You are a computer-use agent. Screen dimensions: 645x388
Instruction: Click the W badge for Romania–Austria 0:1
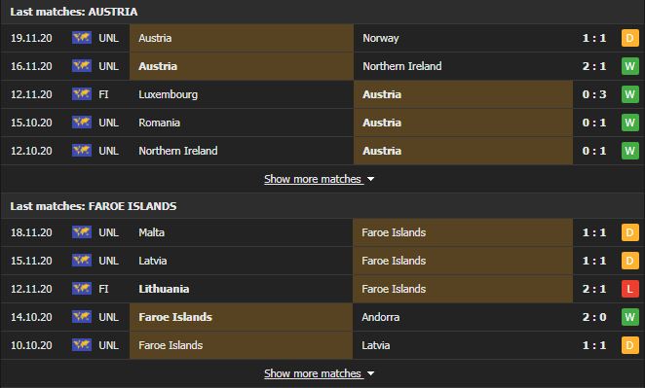click(629, 123)
